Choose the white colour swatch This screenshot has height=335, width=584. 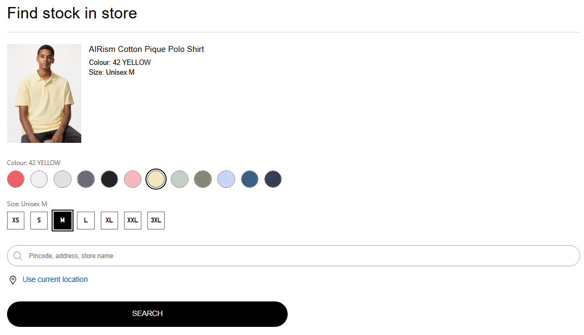point(39,179)
